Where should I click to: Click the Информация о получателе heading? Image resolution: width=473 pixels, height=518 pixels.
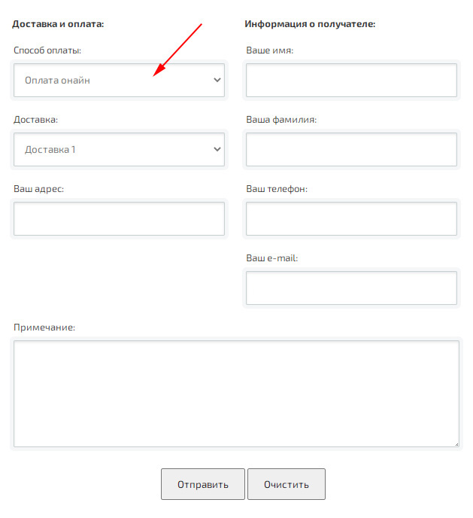coord(310,24)
